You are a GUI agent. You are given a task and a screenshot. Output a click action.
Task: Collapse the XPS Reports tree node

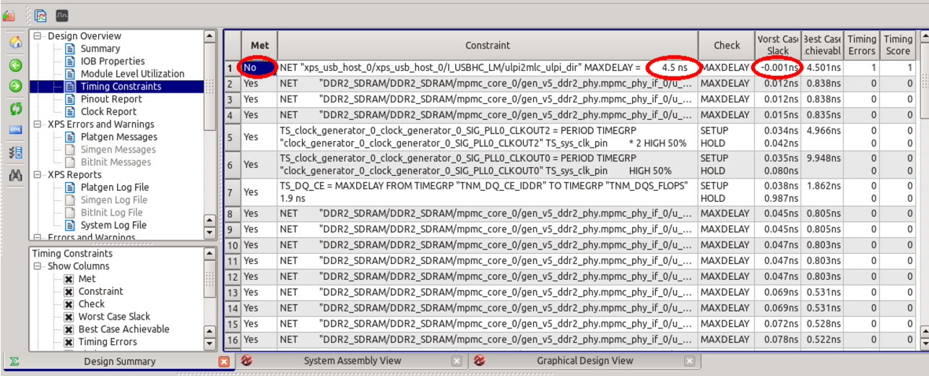[38, 175]
